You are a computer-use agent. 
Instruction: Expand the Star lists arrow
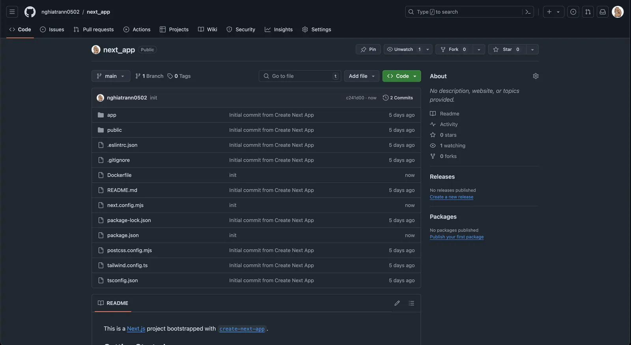532,49
